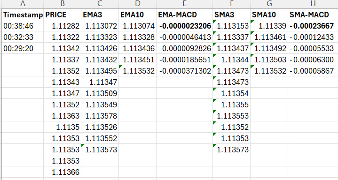Select price cell 1.11347

click(x=63, y=93)
